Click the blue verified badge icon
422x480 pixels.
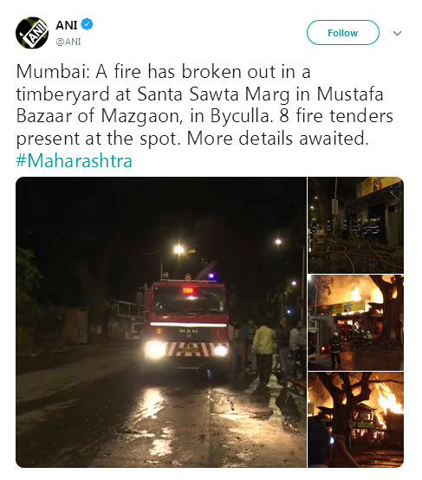pyautogui.click(x=87, y=24)
